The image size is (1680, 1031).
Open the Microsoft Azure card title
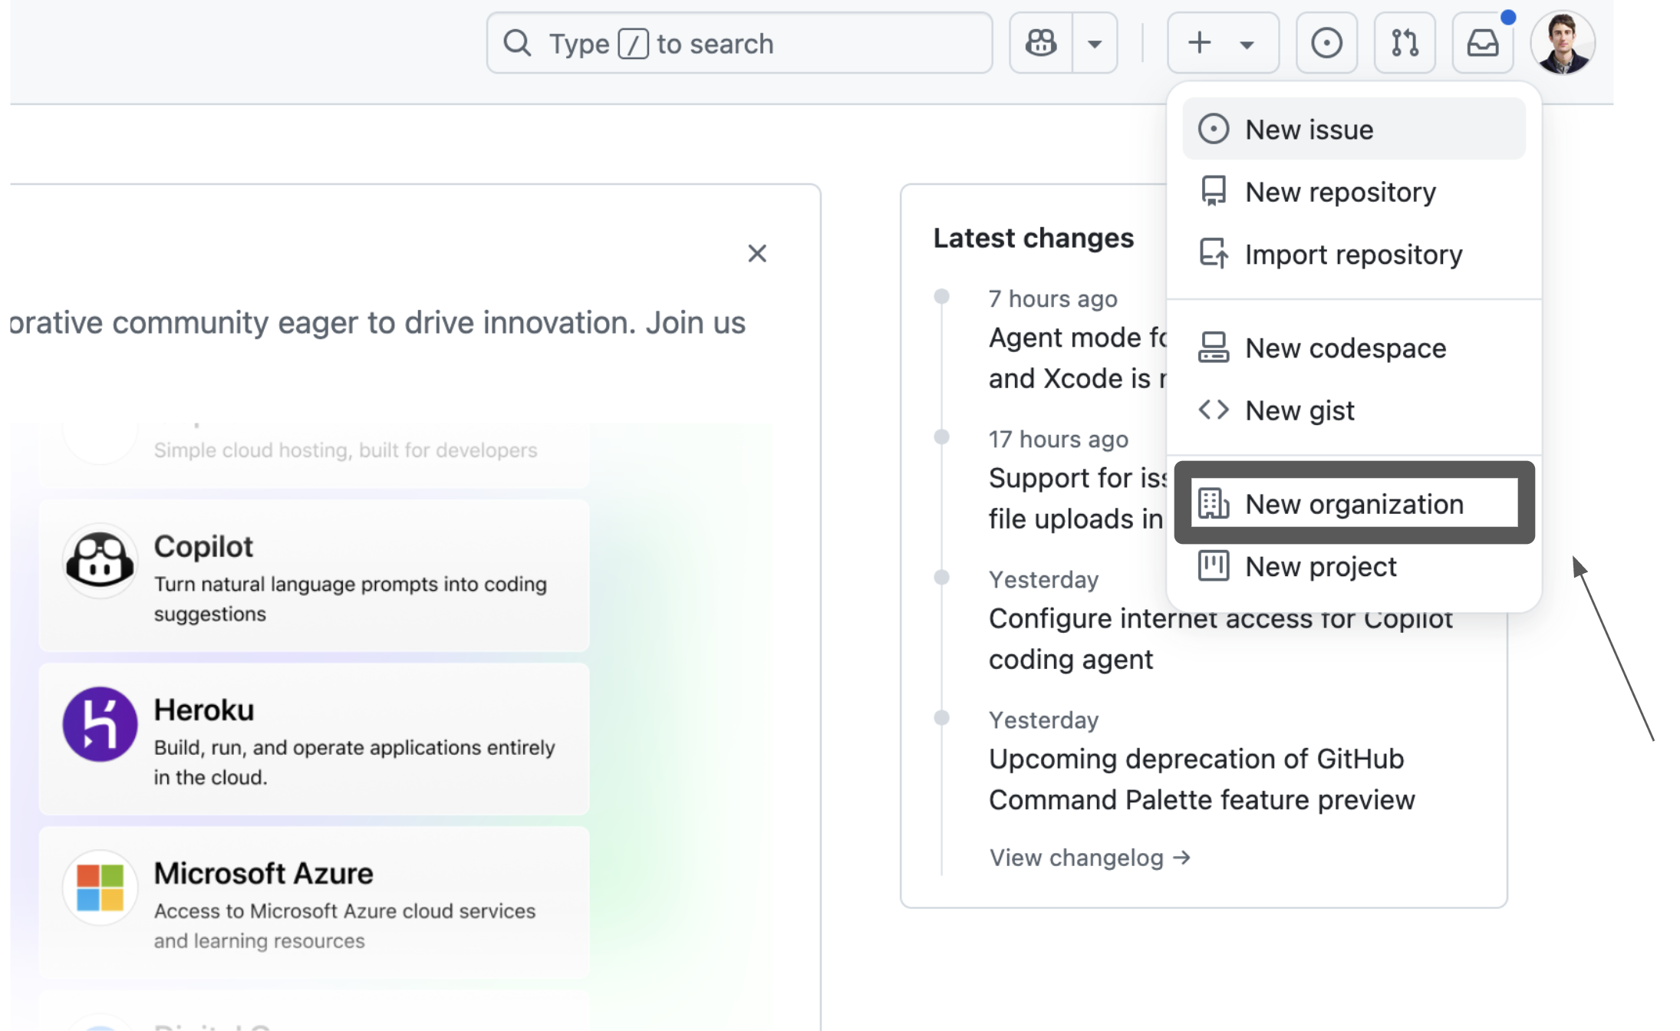click(263, 873)
